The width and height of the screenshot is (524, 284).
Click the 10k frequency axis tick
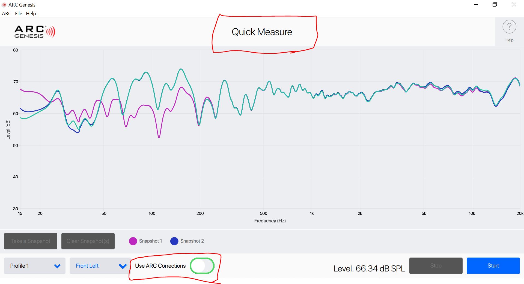(472, 213)
